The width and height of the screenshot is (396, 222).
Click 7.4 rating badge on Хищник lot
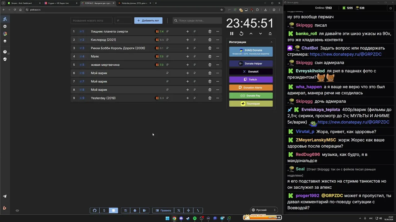159,31
